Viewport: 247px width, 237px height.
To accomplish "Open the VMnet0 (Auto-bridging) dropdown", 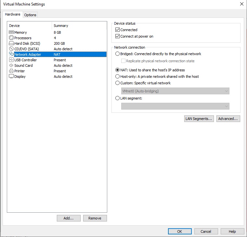I will pos(175,91).
